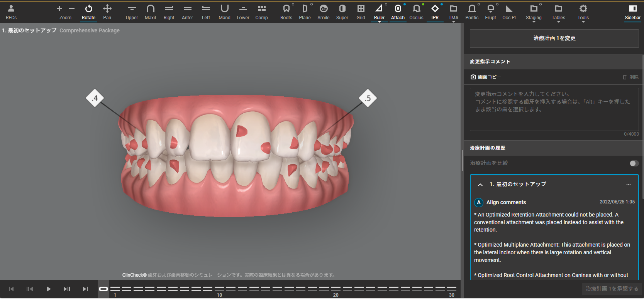Toggle Roots visibility

[x=286, y=12]
